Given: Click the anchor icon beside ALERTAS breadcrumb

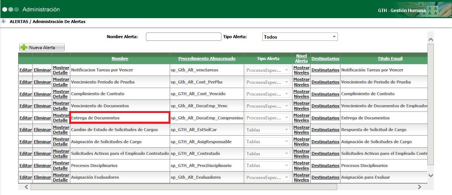Looking at the screenshot, I should pyautogui.click(x=3, y=21).
